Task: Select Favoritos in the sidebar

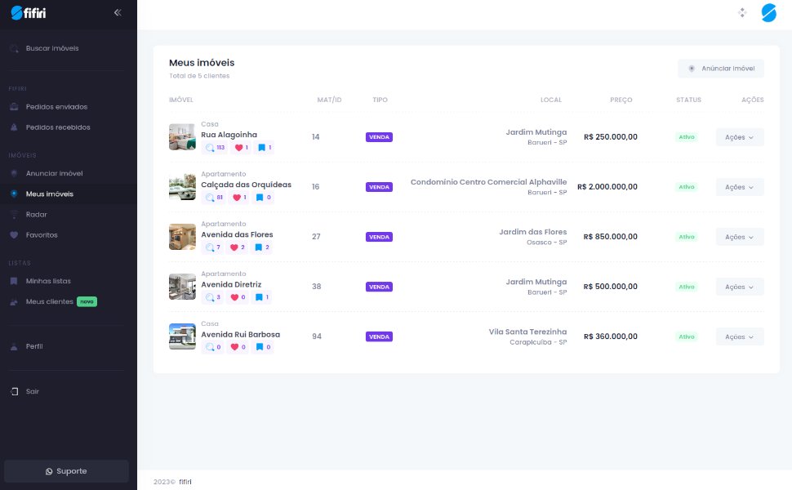Action: click(42, 235)
